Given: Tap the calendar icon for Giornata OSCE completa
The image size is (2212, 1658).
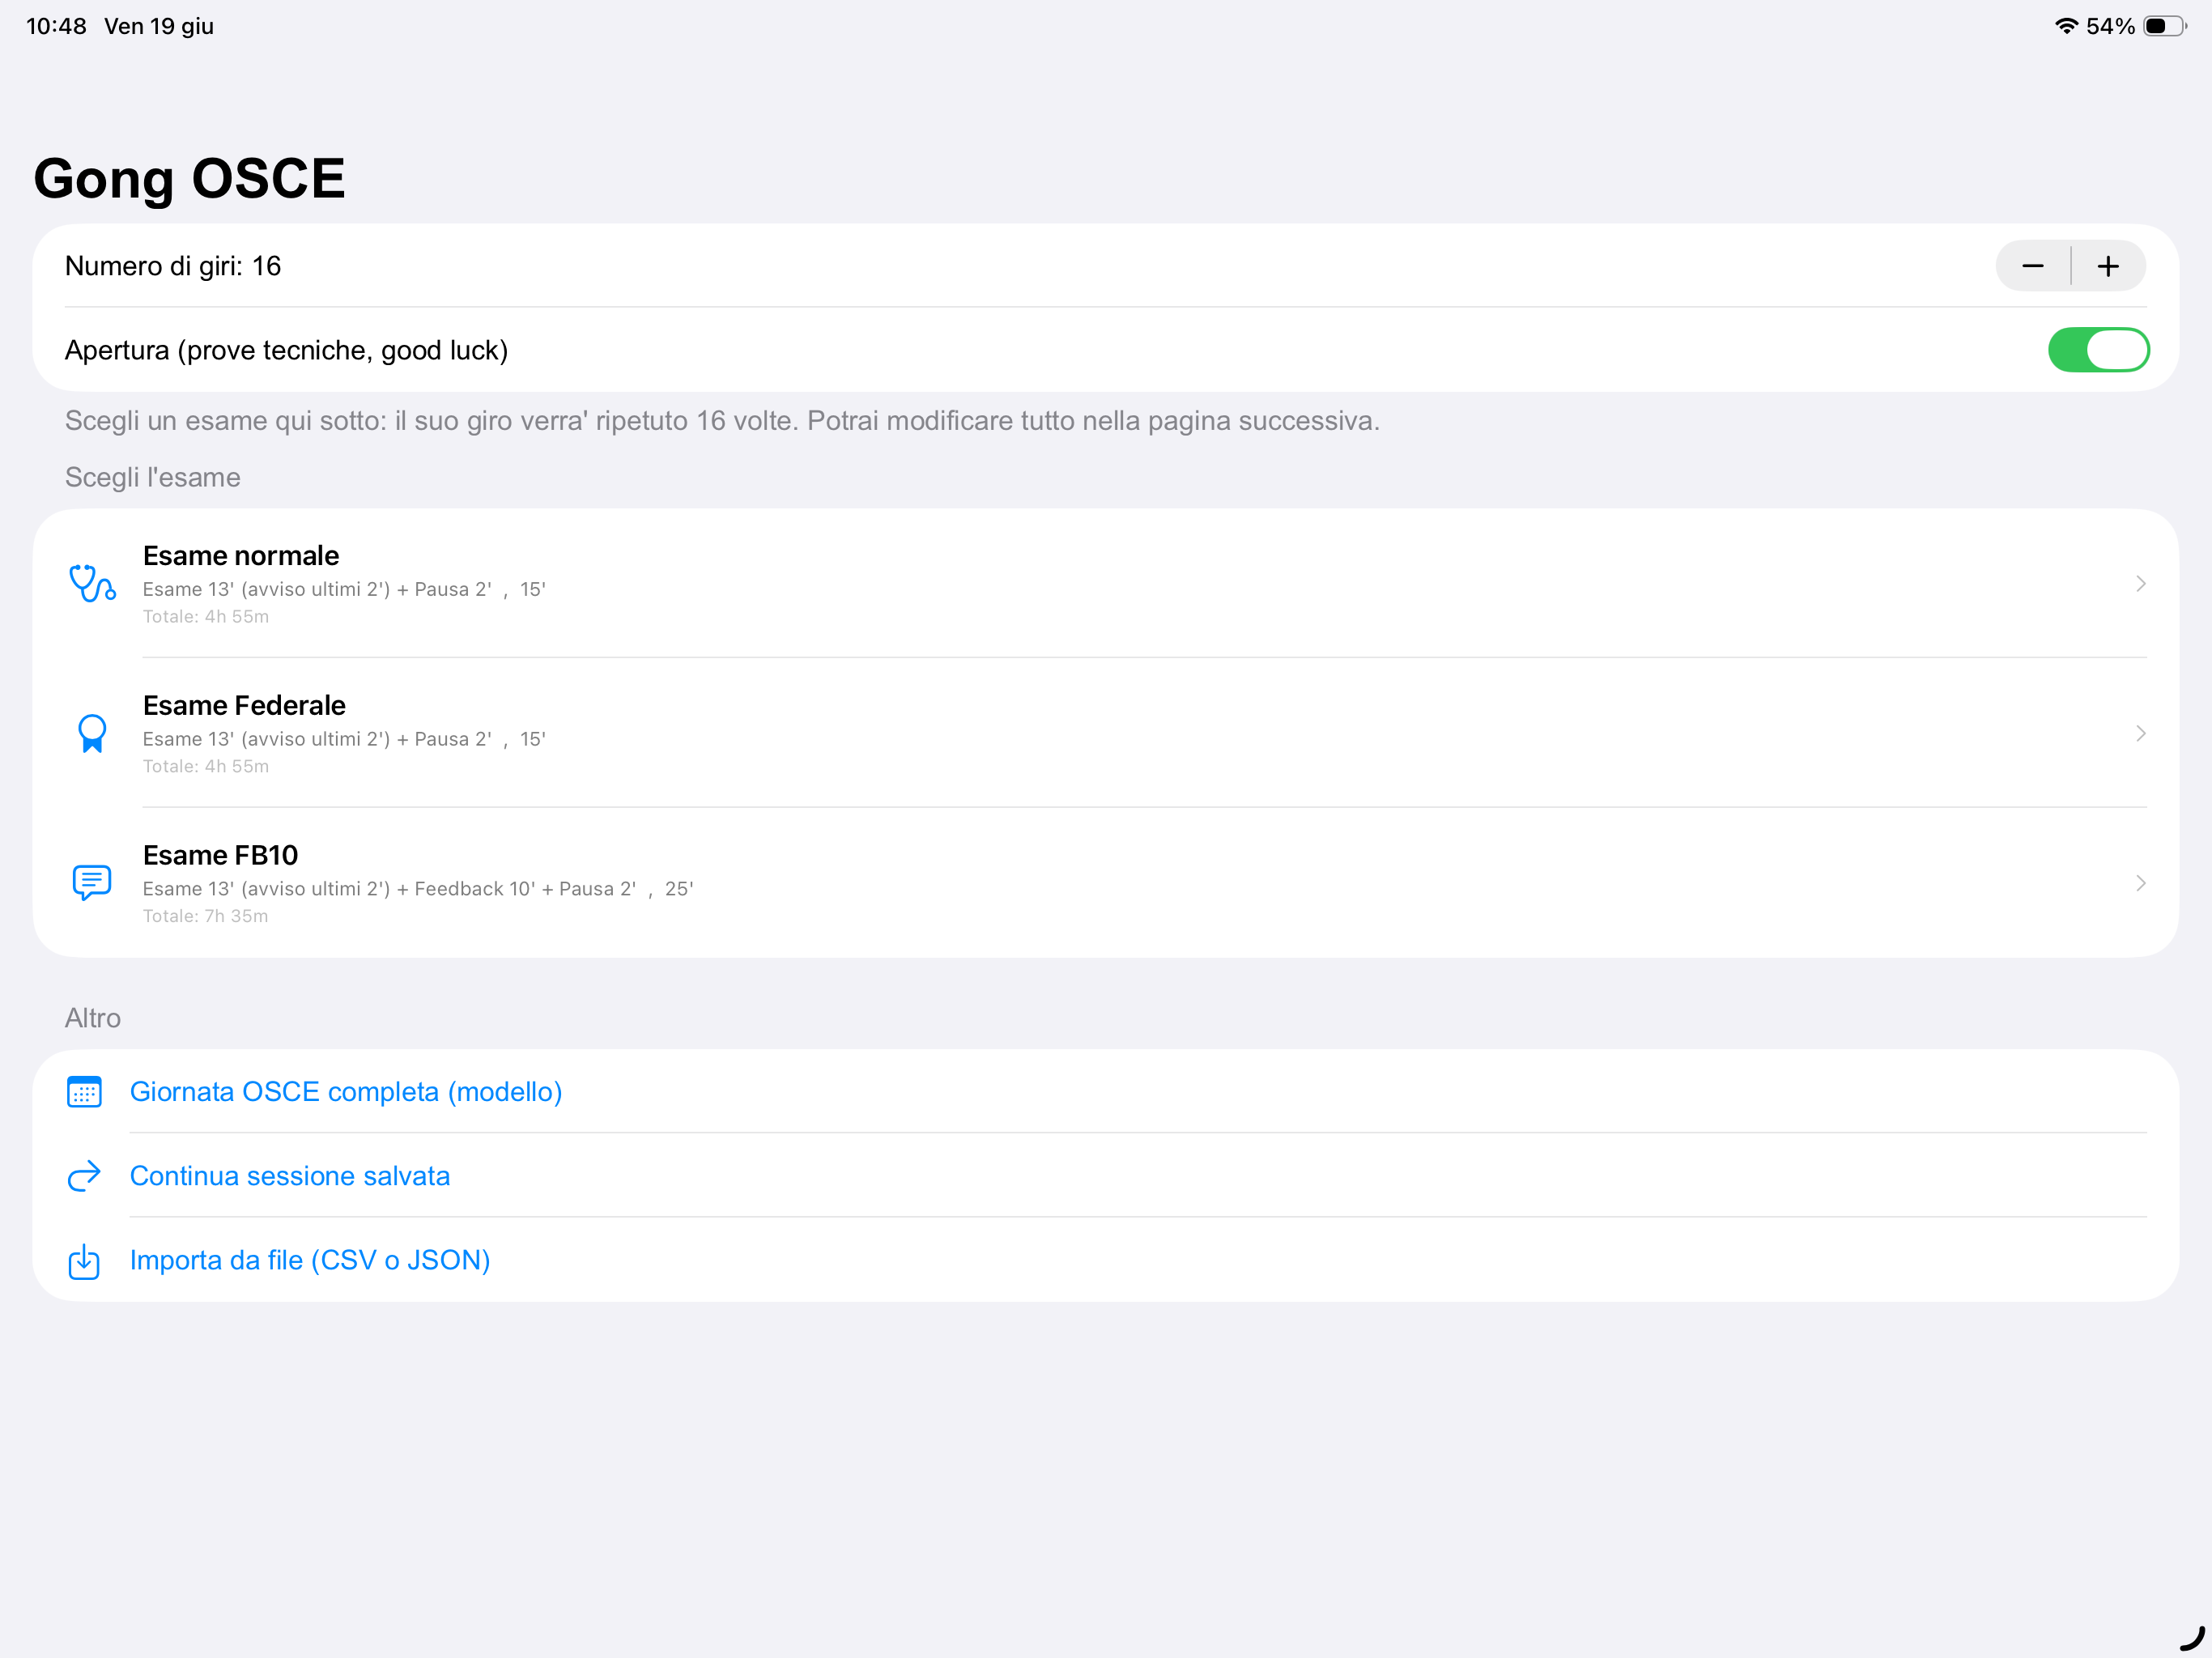Looking at the screenshot, I should (x=84, y=1091).
